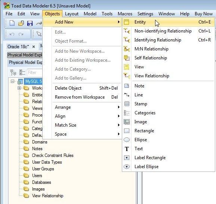Select the View Relationship tree folder

point(48,196)
